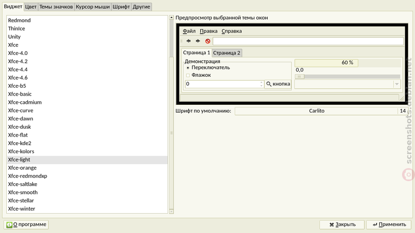Image resolution: width=415 pixels, height=233 pixels.
Task: Click the spin box up arrow
Action: (261, 83)
